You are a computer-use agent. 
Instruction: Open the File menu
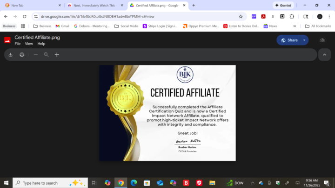point(18,44)
